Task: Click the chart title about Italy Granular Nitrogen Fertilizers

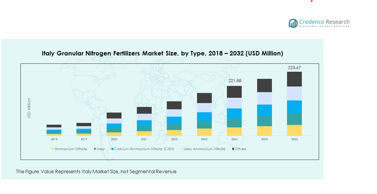Action: point(162,53)
